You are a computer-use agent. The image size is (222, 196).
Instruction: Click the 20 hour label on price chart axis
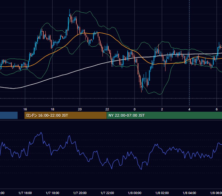80,109
